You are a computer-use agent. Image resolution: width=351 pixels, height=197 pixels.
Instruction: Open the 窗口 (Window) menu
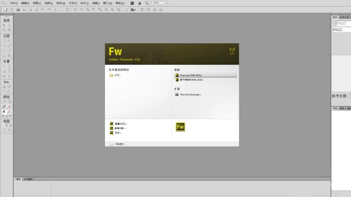107,3
